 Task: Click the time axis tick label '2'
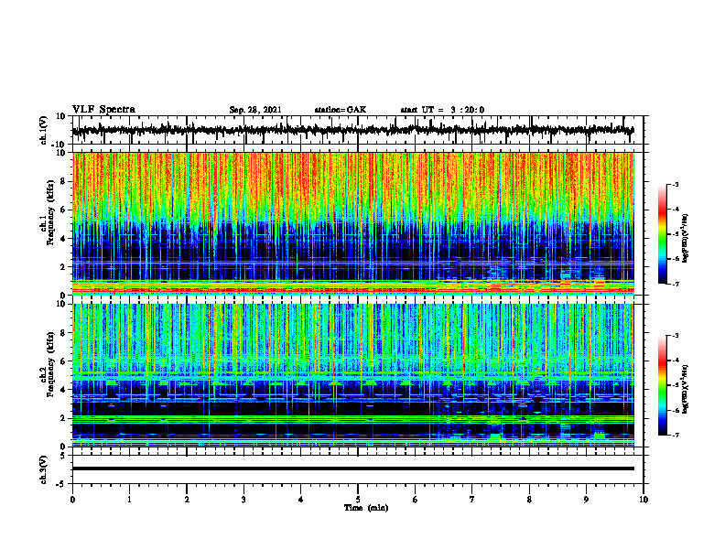pos(187,500)
